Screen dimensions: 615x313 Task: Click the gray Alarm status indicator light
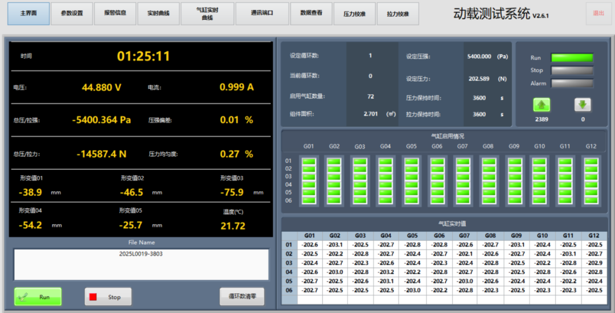pos(572,84)
